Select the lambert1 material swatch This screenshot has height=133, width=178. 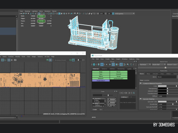101,78
